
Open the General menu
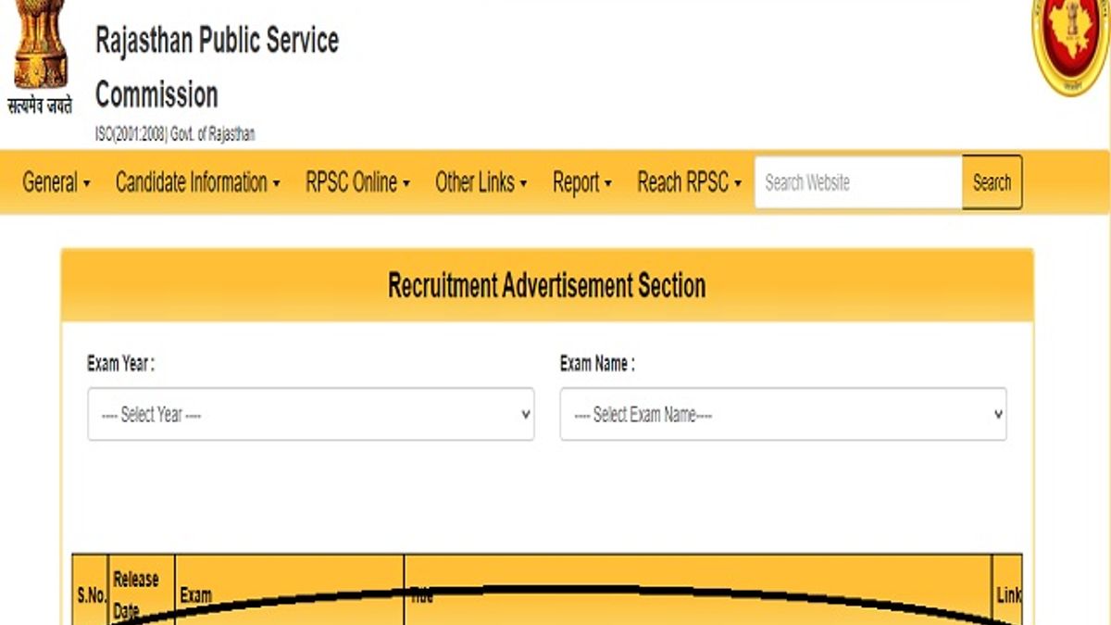pyautogui.click(x=56, y=182)
